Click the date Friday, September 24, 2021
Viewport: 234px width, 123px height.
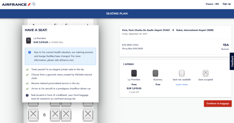tap(135, 34)
